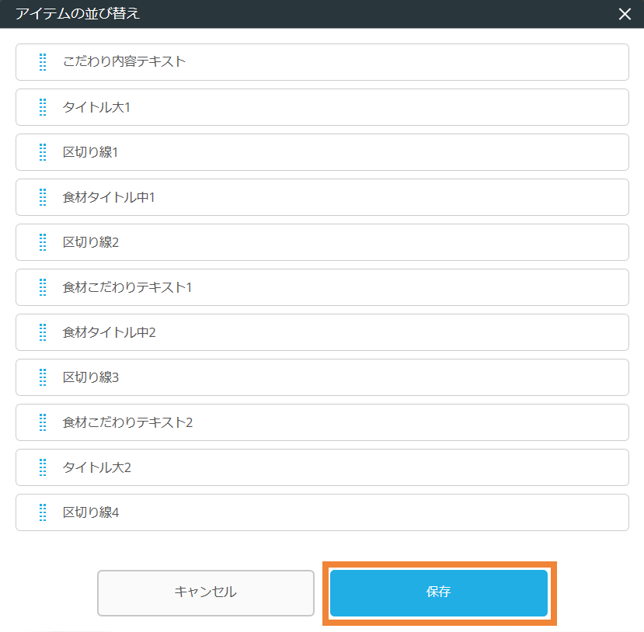Click the drag handle of 区切り線3
This screenshot has width=644, height=632.
pyautogui.click(x=42, y=377)
